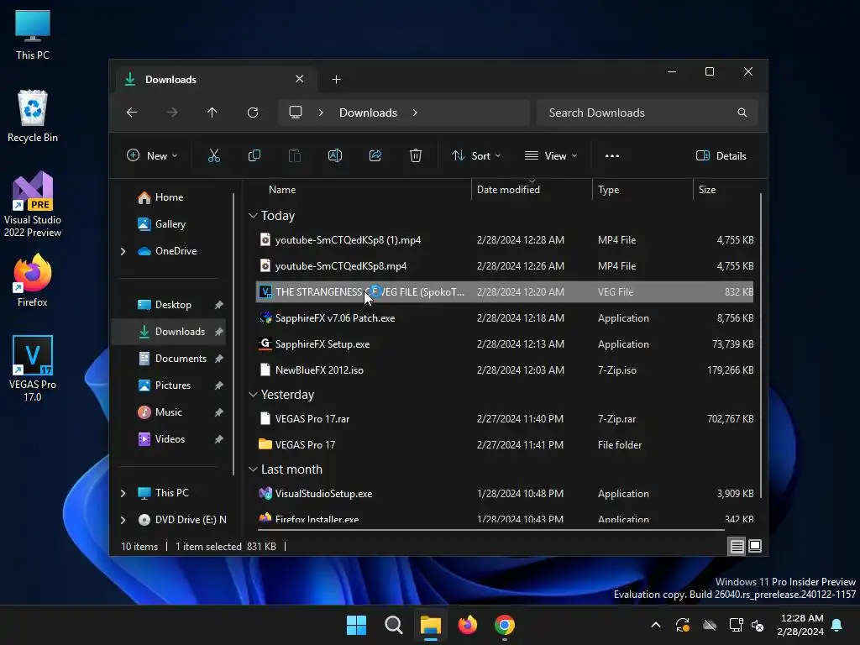Collapse the Yesterday group

coord(253,395)
